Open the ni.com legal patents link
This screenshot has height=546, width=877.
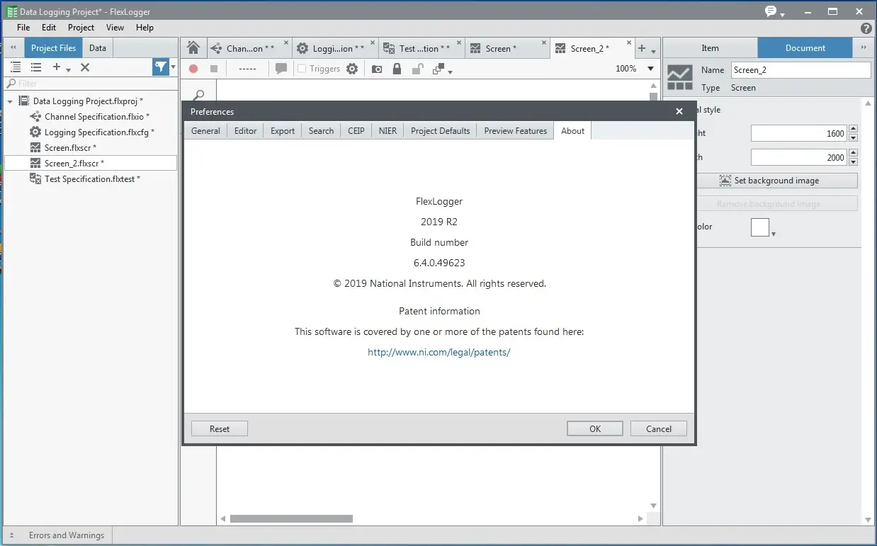pyautogui.click(x=439, y=352)
